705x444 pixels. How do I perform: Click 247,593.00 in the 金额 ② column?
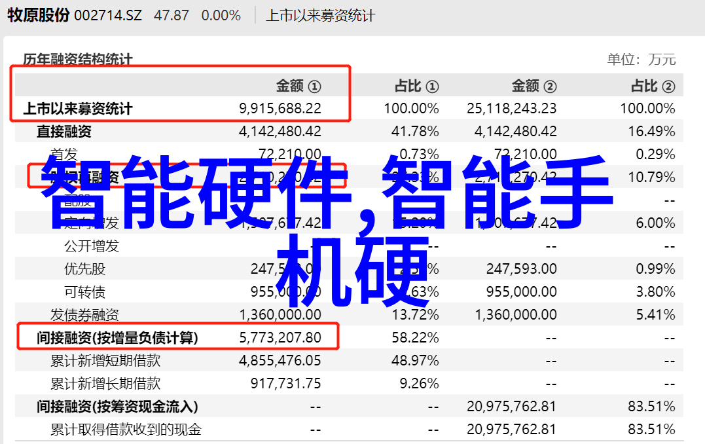(x=522, y=269)
